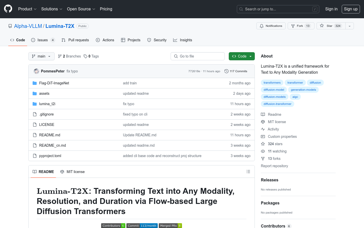
Task: Open the 'add train' commit message
Action: click(x=130, y=83)
